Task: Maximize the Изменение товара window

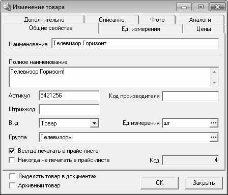Action: tap(201, 7)
